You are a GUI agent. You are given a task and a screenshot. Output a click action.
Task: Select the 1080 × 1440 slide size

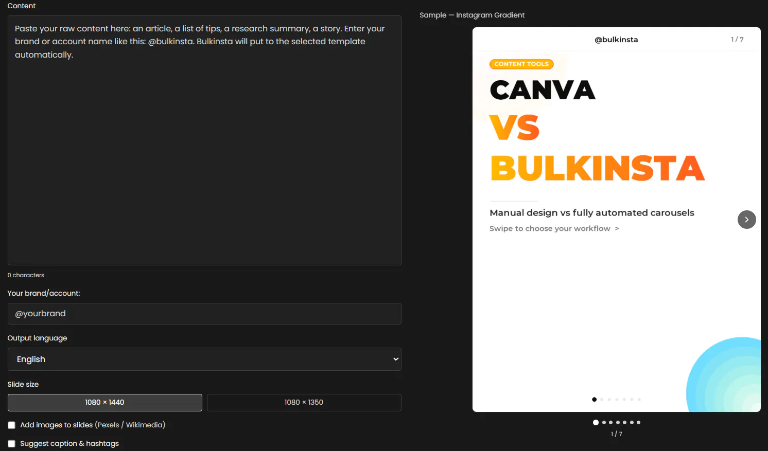click(x=105, y=403)
